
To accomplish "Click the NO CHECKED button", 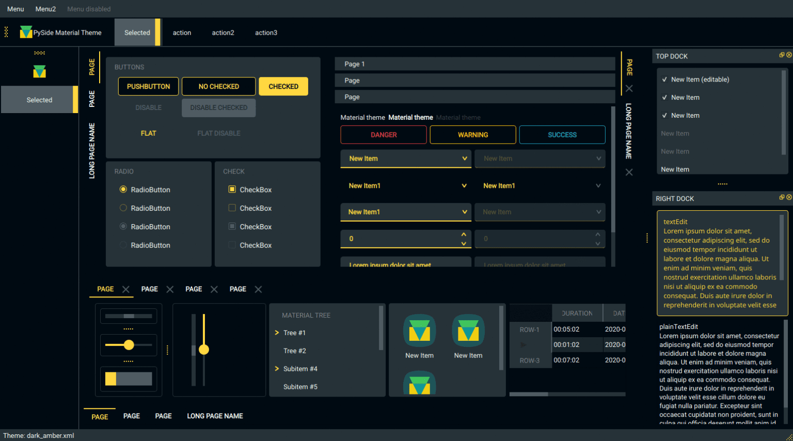I will point(218,86).
